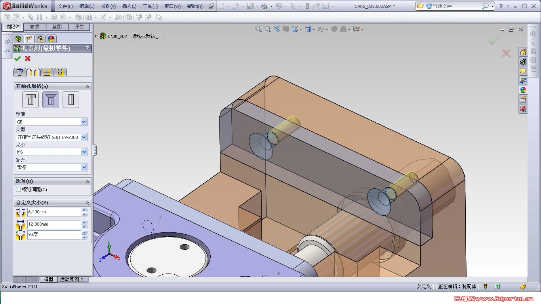Confirm with the green checkmark in the graphics corner
This screenshot has height=304, width=541.
(x=493, y=41)
